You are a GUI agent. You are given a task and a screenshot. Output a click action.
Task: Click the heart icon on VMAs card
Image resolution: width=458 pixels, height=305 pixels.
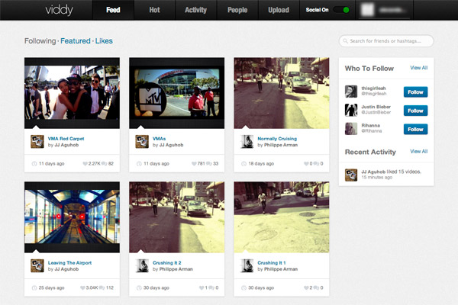(194, 164)
